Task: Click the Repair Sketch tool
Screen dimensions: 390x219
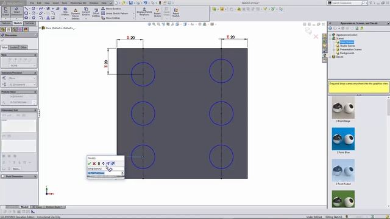Action: tap(157, 13)
